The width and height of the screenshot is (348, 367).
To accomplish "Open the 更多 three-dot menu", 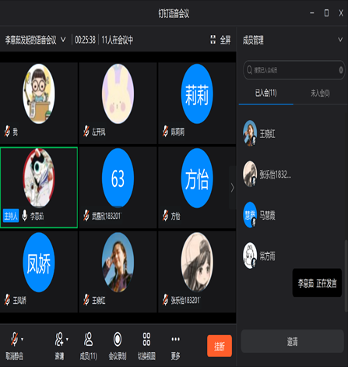I will pos(175,339).
